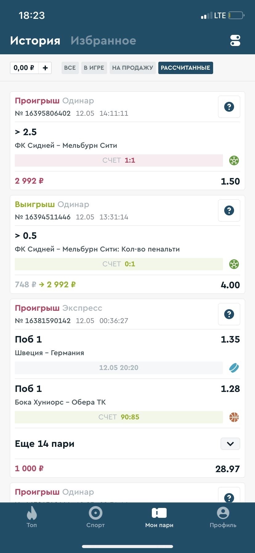This screenshot has width=255, height=553.
Task: Tap the hockey puck icon for Швеция – Германия
Action: coord(234,368)
